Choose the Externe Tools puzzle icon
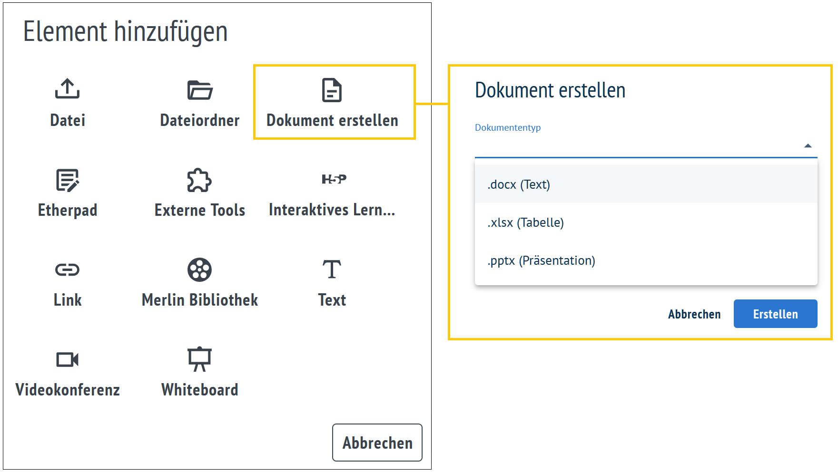 [199, 180]
